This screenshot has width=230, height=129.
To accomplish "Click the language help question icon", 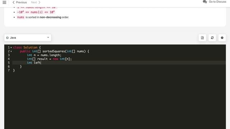I will (x=7, y=38).
